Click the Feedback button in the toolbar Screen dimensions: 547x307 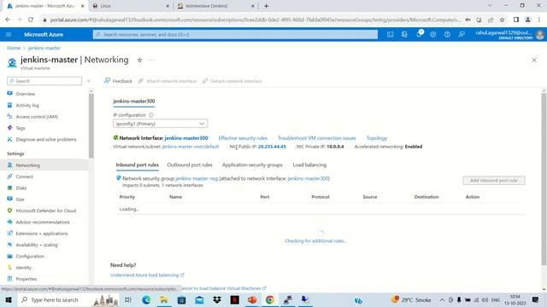(x=118, y=81)
